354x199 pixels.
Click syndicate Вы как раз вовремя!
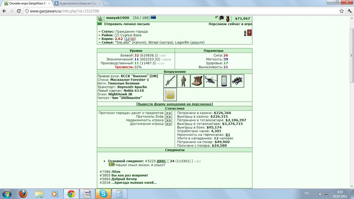pyautogui.click(x=129, y=175)
